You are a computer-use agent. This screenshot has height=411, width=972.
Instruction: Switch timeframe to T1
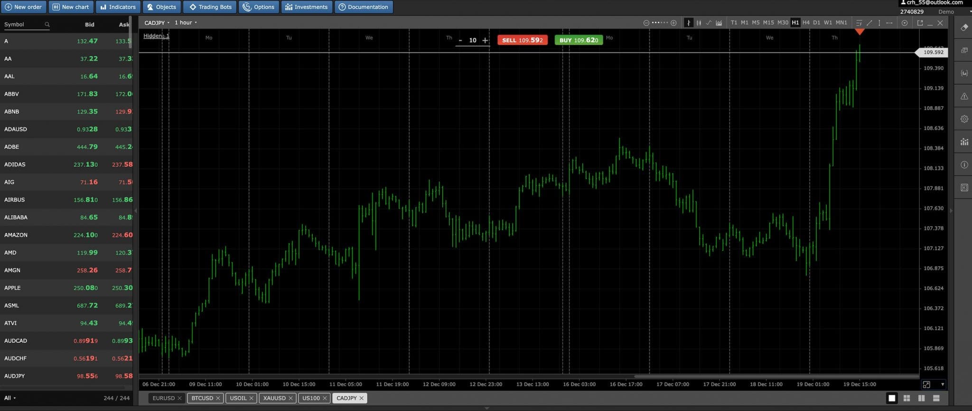pyautogui.click(x=734, y=23)
